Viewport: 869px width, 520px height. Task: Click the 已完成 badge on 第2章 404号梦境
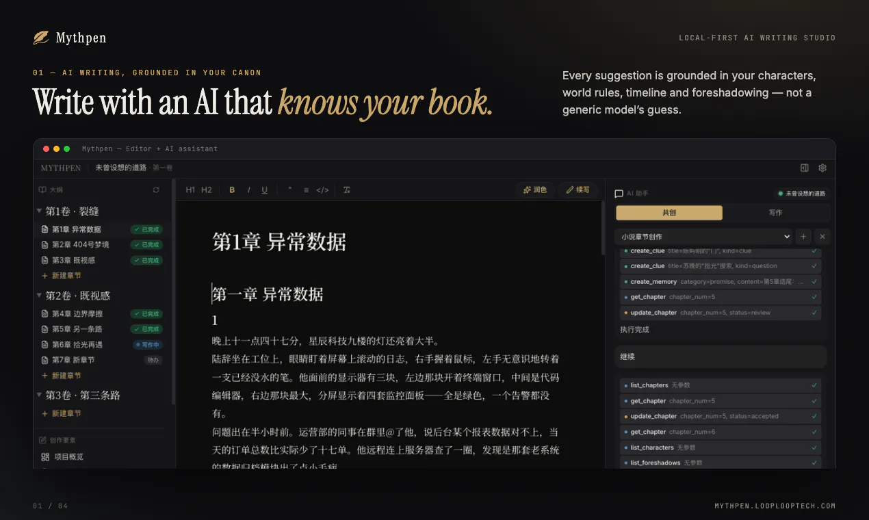[x=147, y=244]
